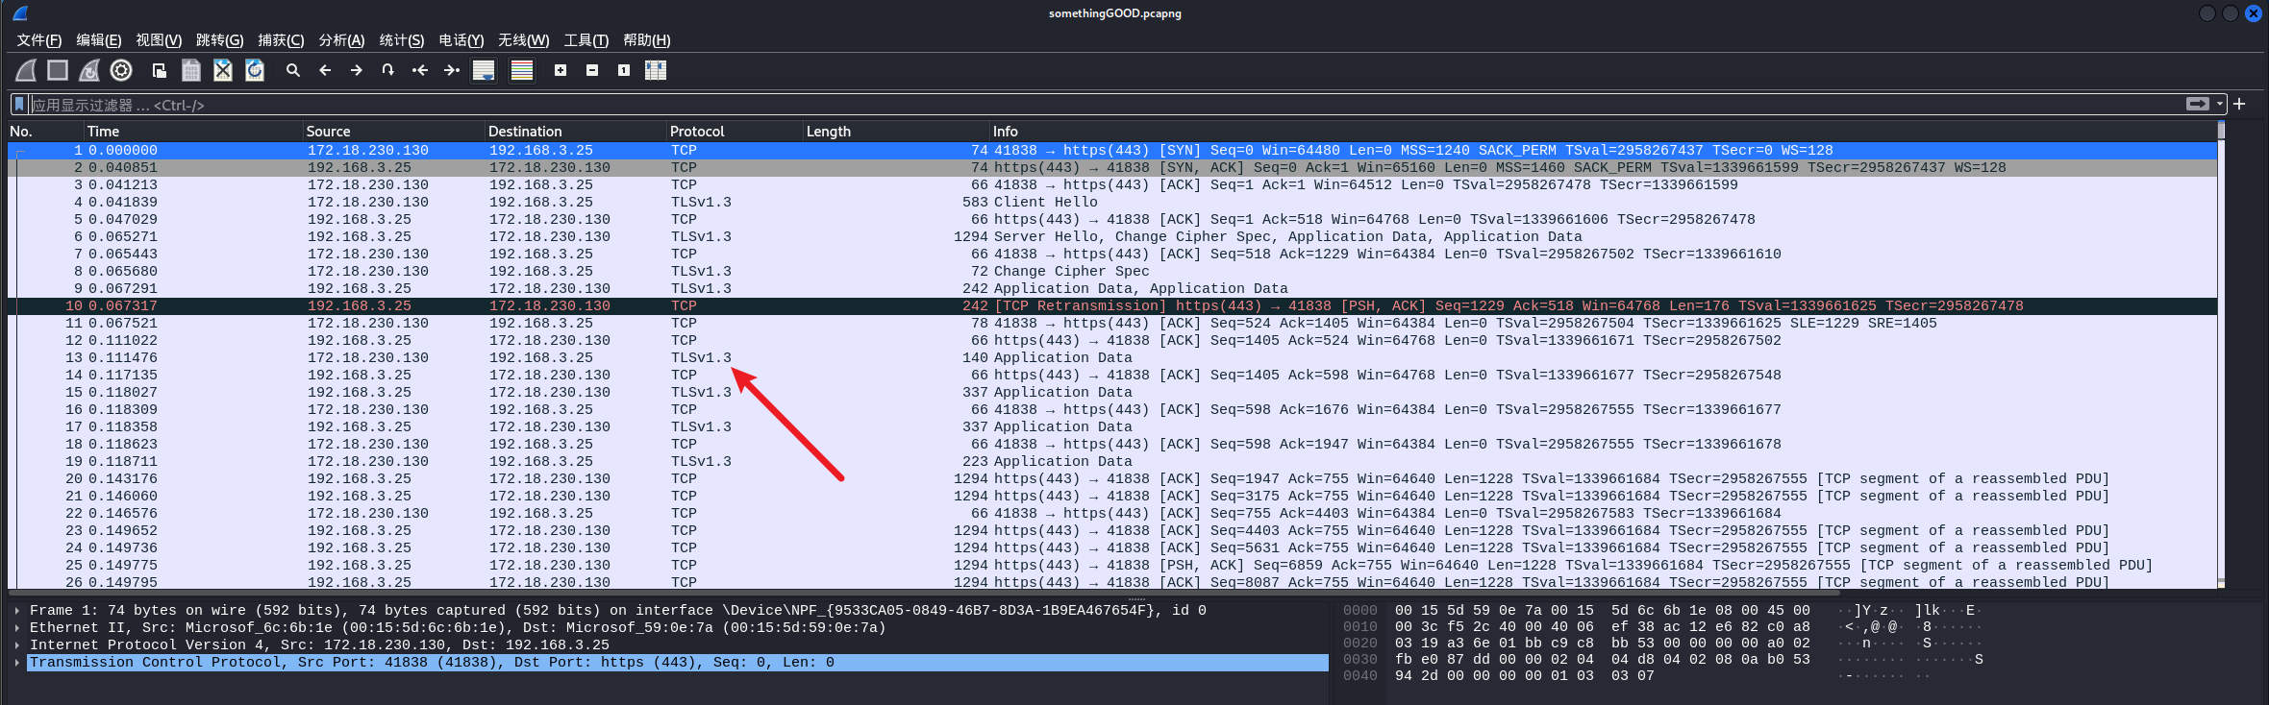Sort by the Time column header
Image resolution: width=2269 pixels, height=705 pixels.
pyautogui.click(x=193, y=132)
